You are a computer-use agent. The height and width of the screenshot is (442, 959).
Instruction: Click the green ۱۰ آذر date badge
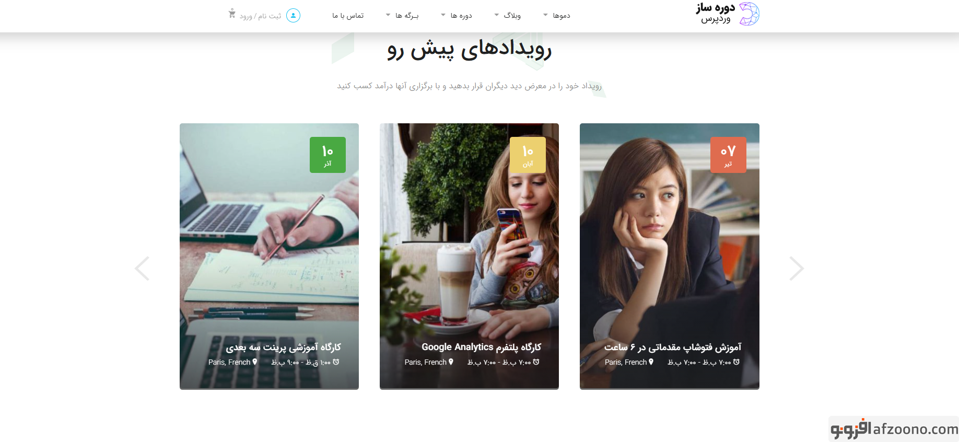point(328,155)
